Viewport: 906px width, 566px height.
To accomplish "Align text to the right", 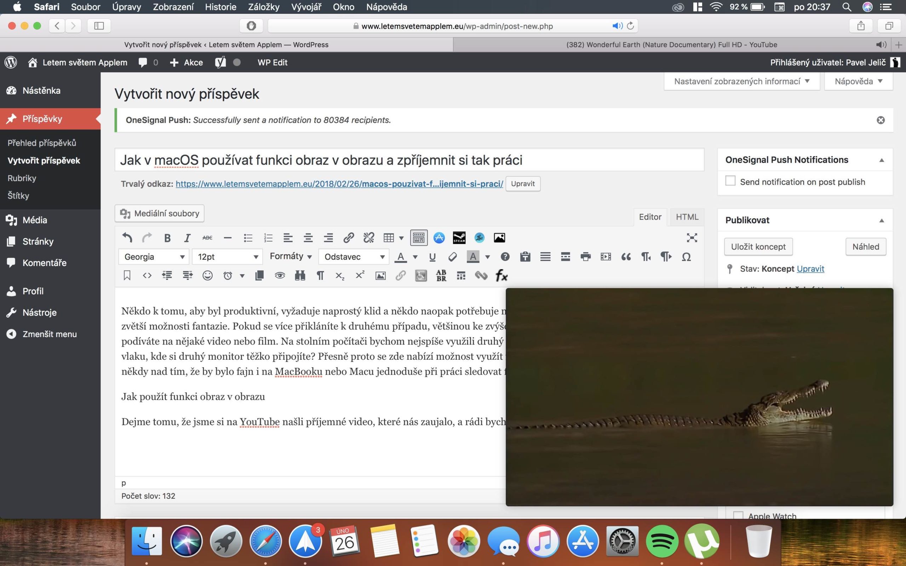I will (328, 238).
